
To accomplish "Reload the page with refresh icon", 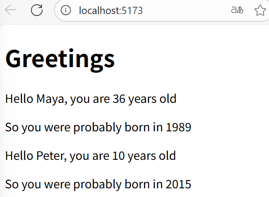I will pos(37,10).
